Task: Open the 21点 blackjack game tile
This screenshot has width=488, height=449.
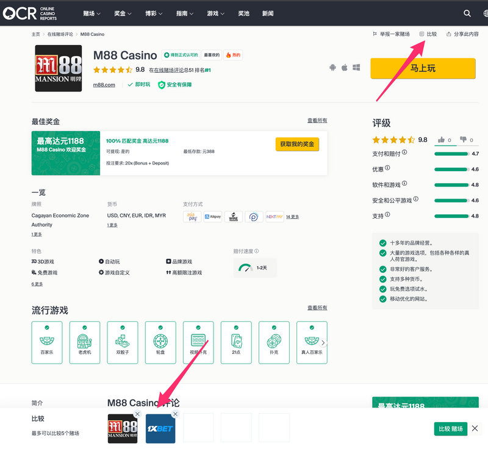Action: 236,342
